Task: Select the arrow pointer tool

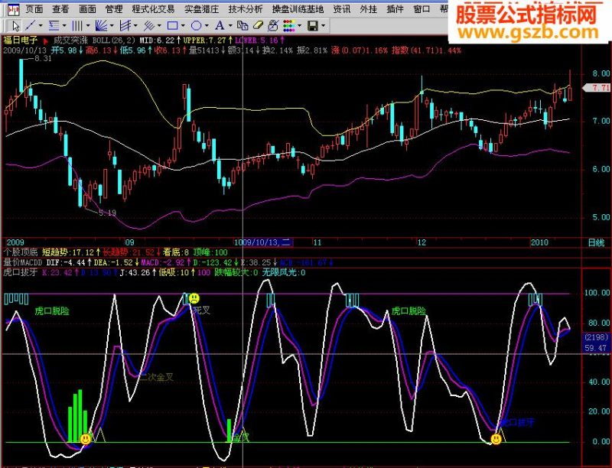Action: tap(15, 26)
